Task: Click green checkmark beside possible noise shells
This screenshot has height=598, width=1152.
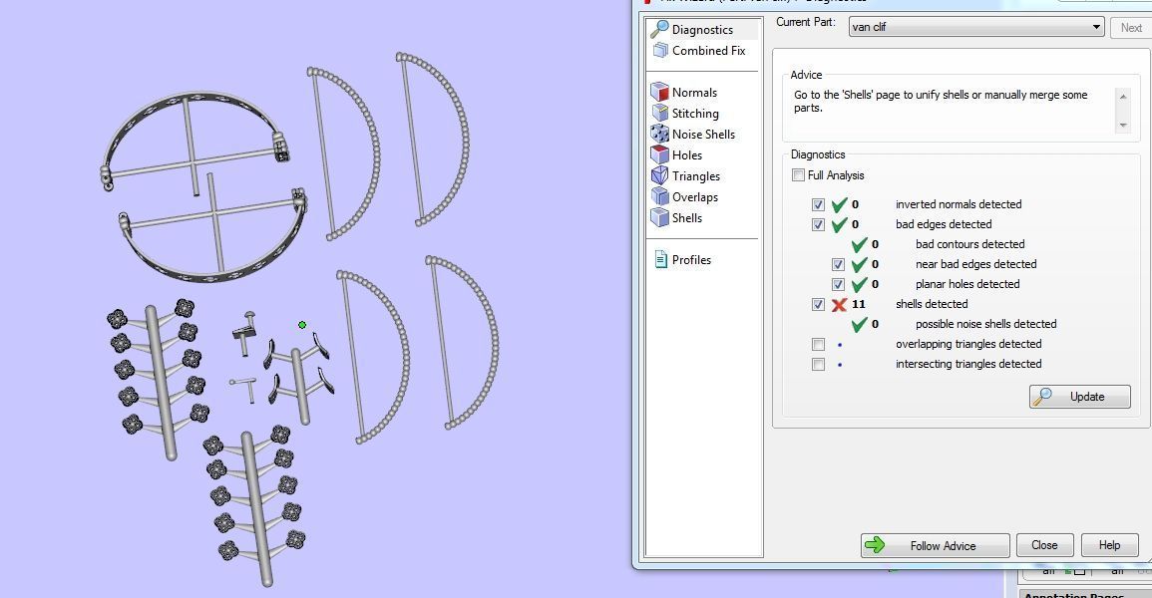Action: pyautogui.click(x=860, y=324)
